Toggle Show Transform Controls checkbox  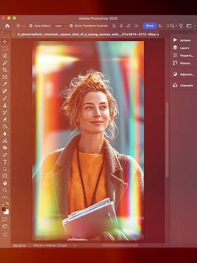click(71, 26)
